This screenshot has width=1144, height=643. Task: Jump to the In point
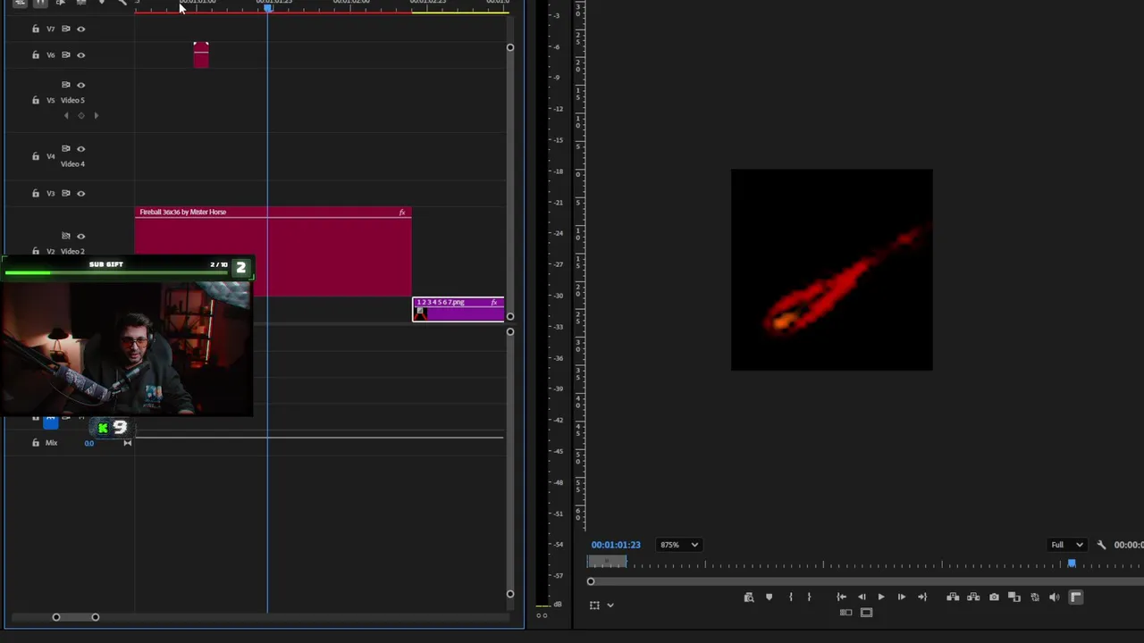(x=841, y=597)
